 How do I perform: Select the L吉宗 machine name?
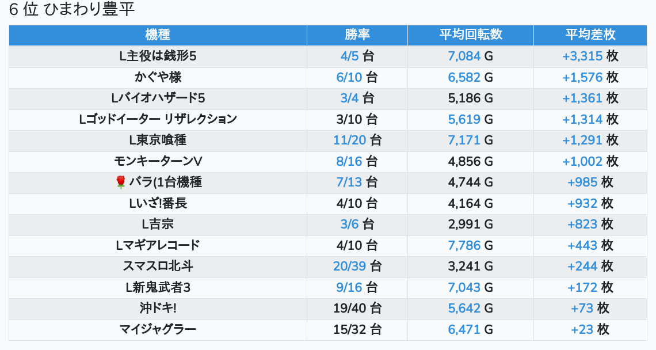158,224
